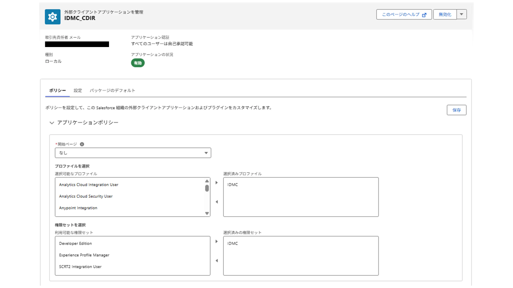Select Analytics Cloud Integration User profile
Screen dimensions: 513x288
point(88,185)
